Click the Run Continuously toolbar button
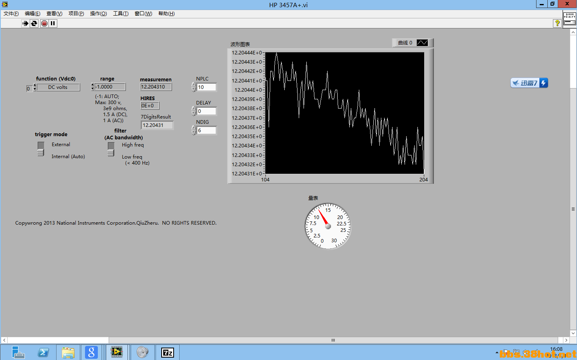 (34, 23)
